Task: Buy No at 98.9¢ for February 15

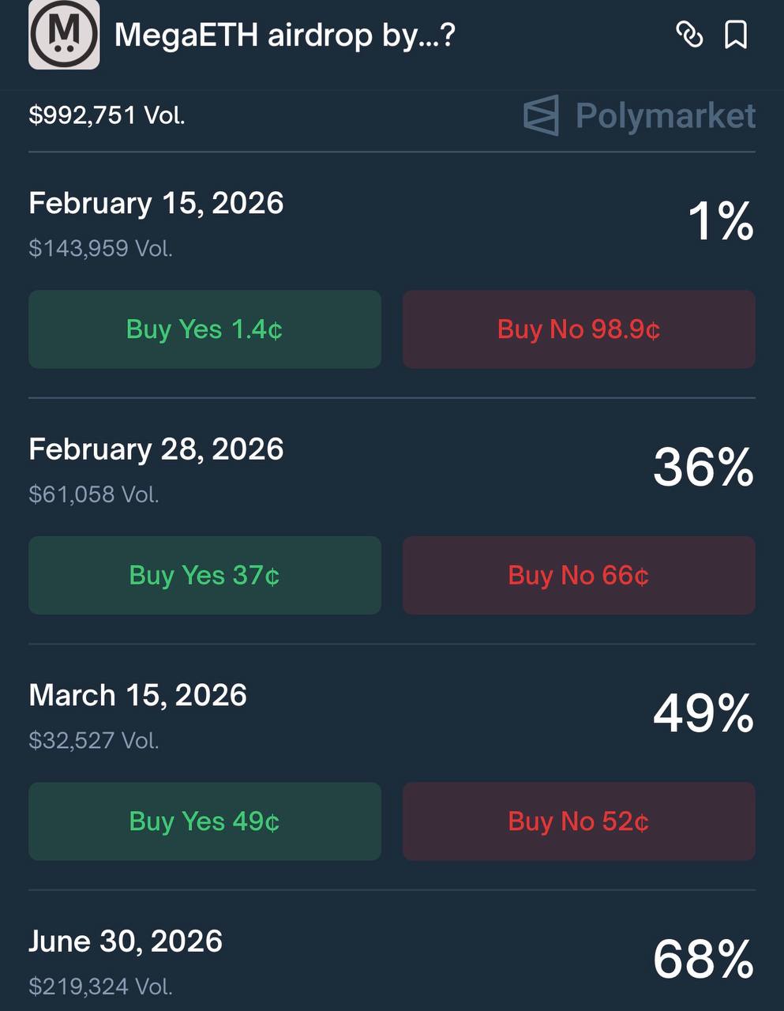Action: [x=579, y=329]
